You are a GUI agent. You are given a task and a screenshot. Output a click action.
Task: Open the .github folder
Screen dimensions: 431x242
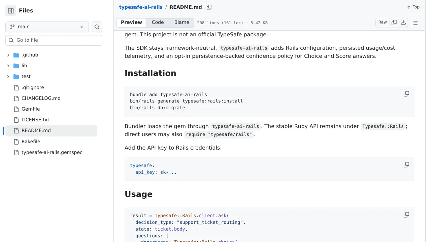click(x=30, y=55)
